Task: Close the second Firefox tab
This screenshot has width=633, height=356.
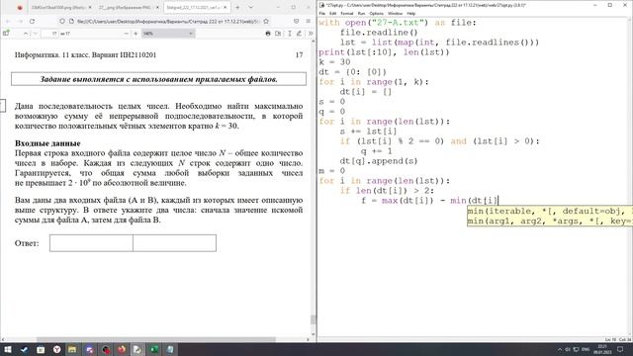Action: coord(157,7)
